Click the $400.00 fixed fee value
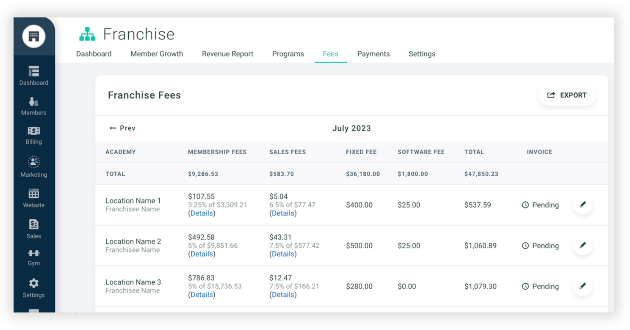The height and width of the screenshot is (330, 630). pos(359,205)
